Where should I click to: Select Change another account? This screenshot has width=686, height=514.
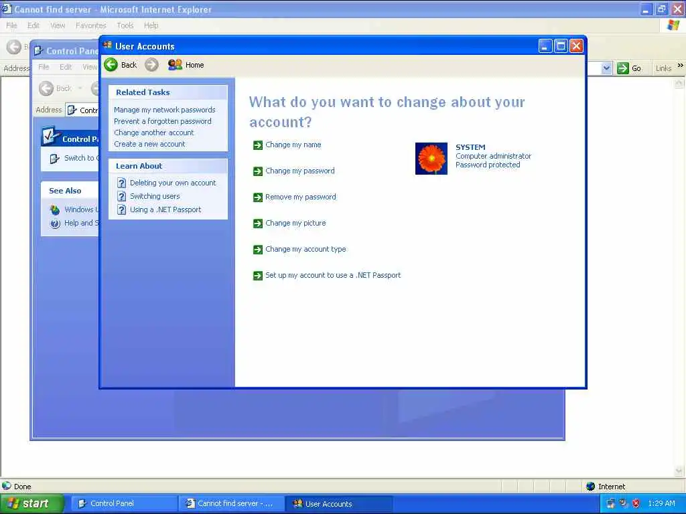coord(153,133)
